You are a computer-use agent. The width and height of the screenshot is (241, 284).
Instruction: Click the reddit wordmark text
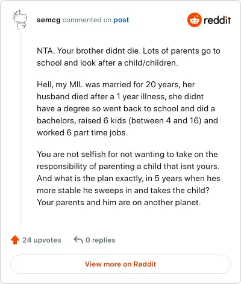tap(218, 20)
